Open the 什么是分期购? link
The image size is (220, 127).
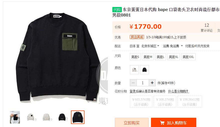coord(178,91)
